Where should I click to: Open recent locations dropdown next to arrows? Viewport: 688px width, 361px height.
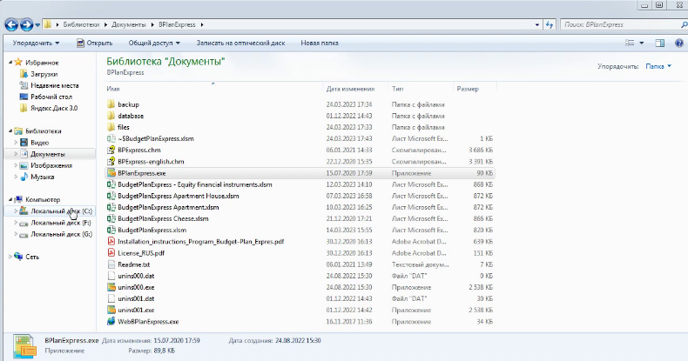[37, 25]
